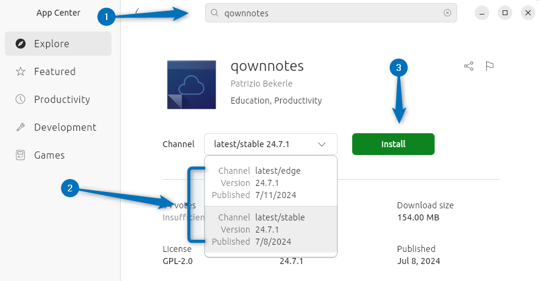
Task: Click the publisher name Patrizio Bekerle
Action: point(261,84)
